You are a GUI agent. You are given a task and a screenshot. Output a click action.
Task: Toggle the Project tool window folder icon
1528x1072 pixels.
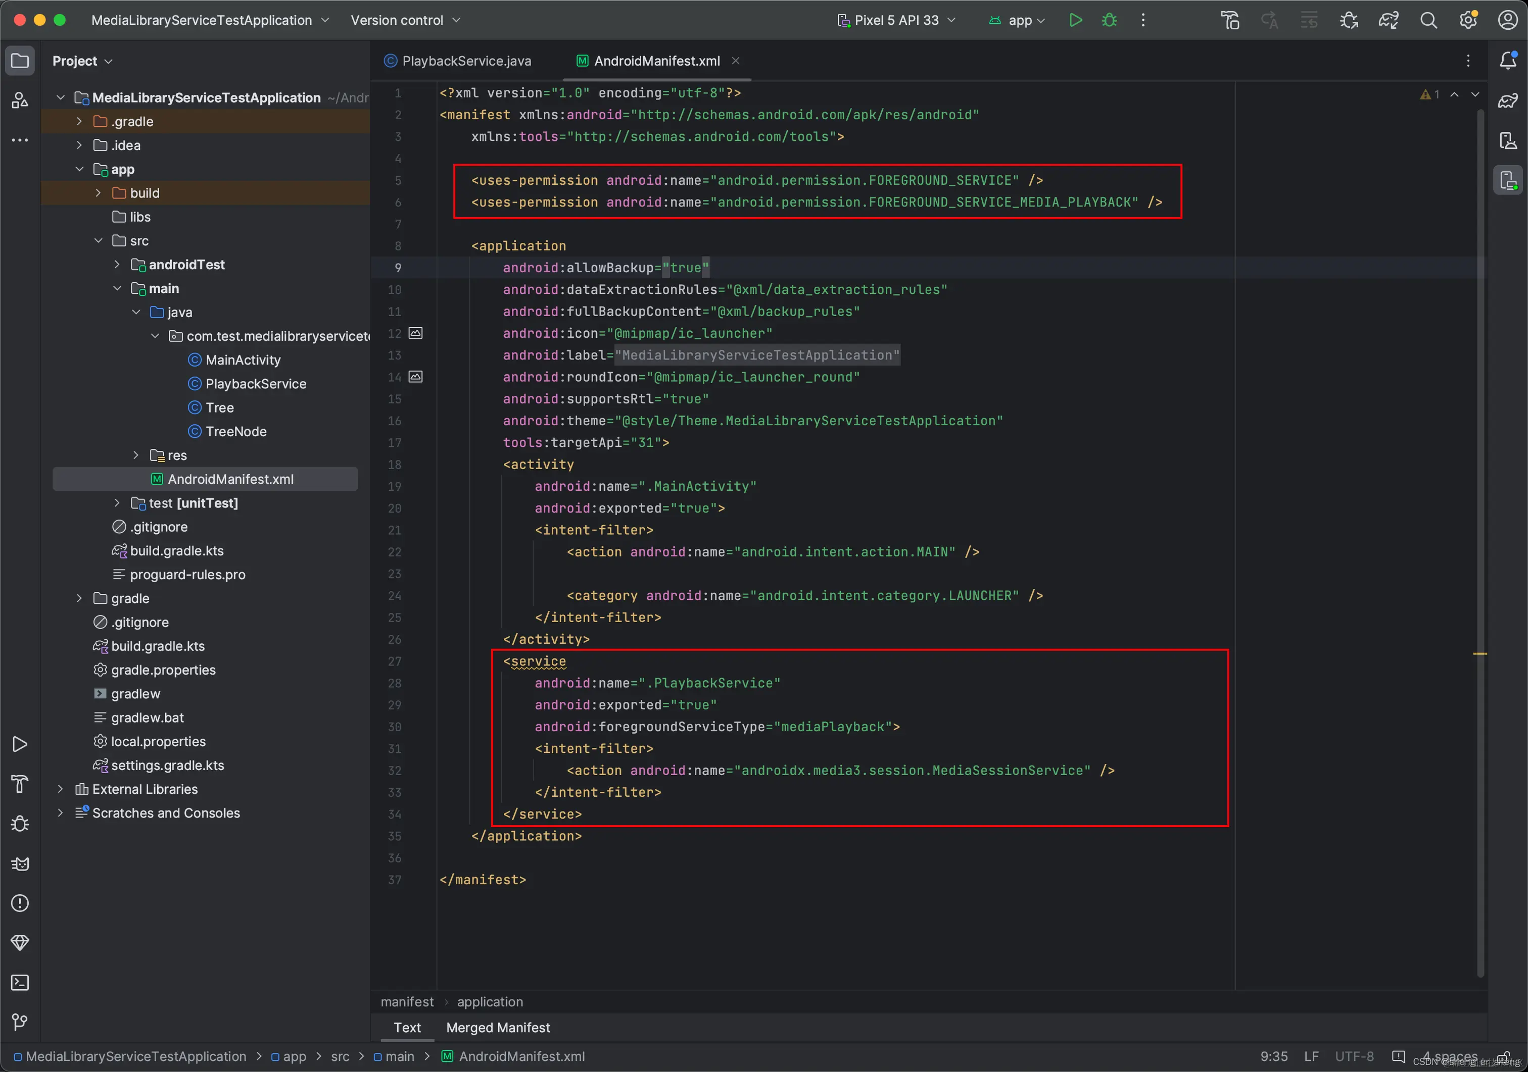(x=20, y=61)
